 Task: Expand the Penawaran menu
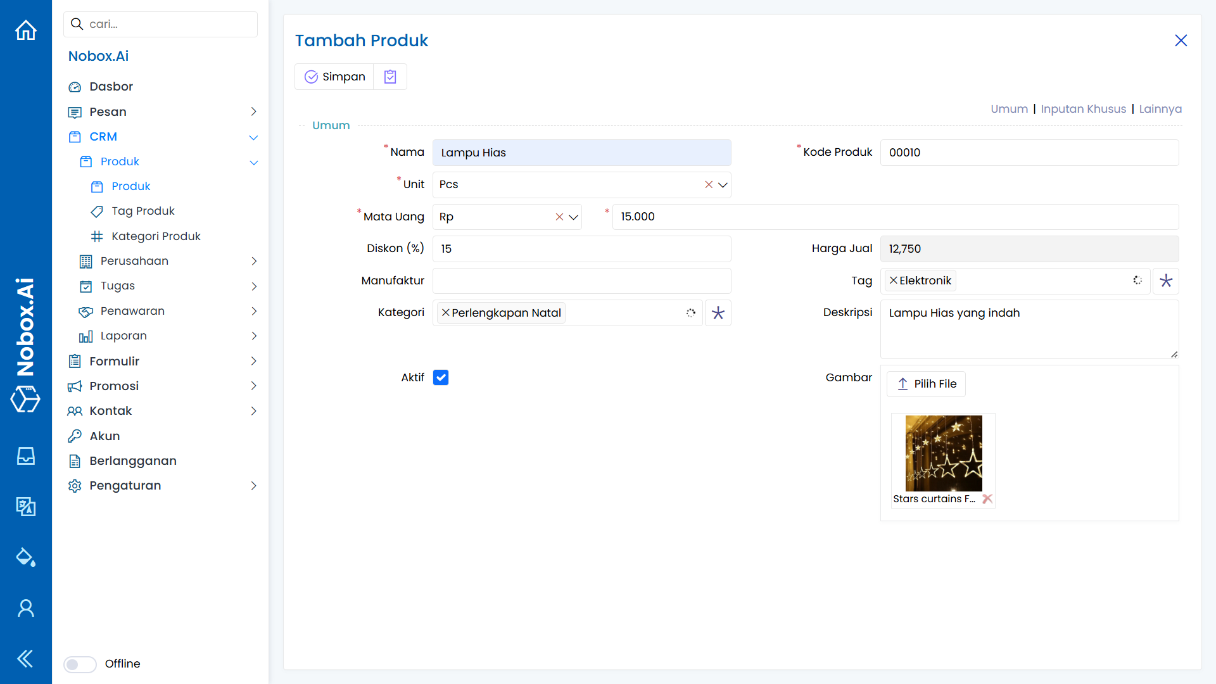[253, 311]
